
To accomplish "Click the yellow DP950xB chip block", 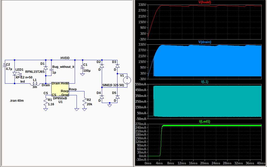I will tap(60, 89).
